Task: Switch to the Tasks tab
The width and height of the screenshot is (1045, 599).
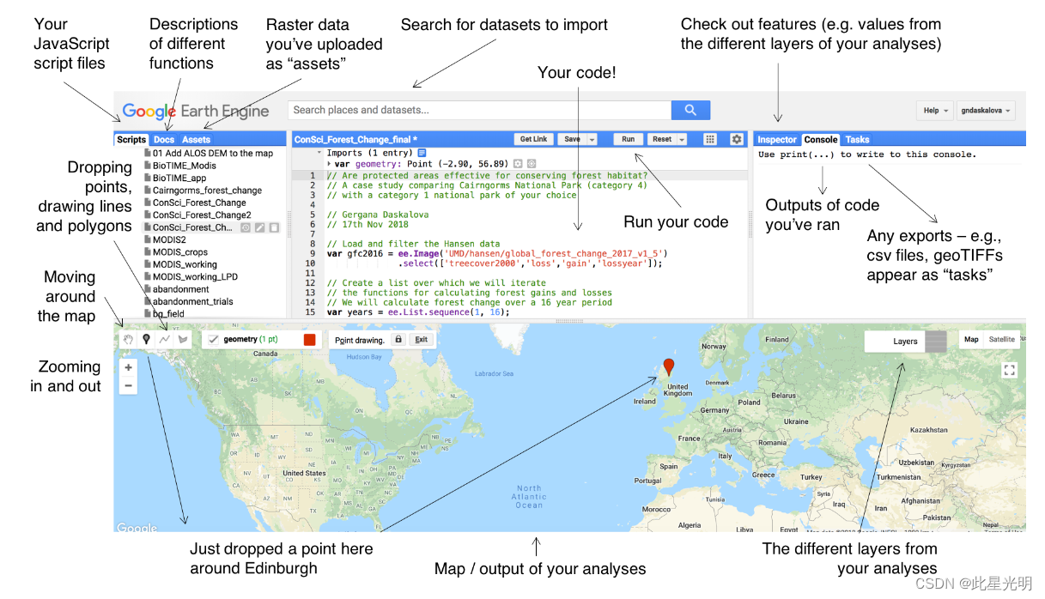Action: tap(857, 139)
